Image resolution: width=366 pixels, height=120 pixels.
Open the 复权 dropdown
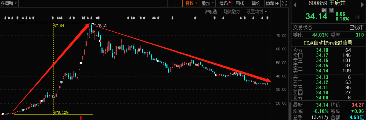(x=191, y=3)
